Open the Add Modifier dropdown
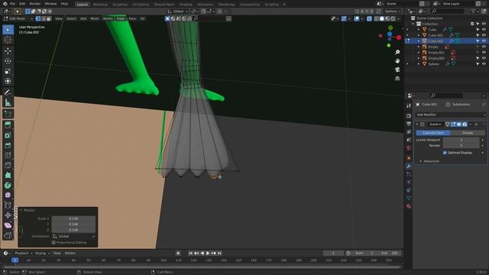This screenshot has width=489, height=275. coord(451,115)
